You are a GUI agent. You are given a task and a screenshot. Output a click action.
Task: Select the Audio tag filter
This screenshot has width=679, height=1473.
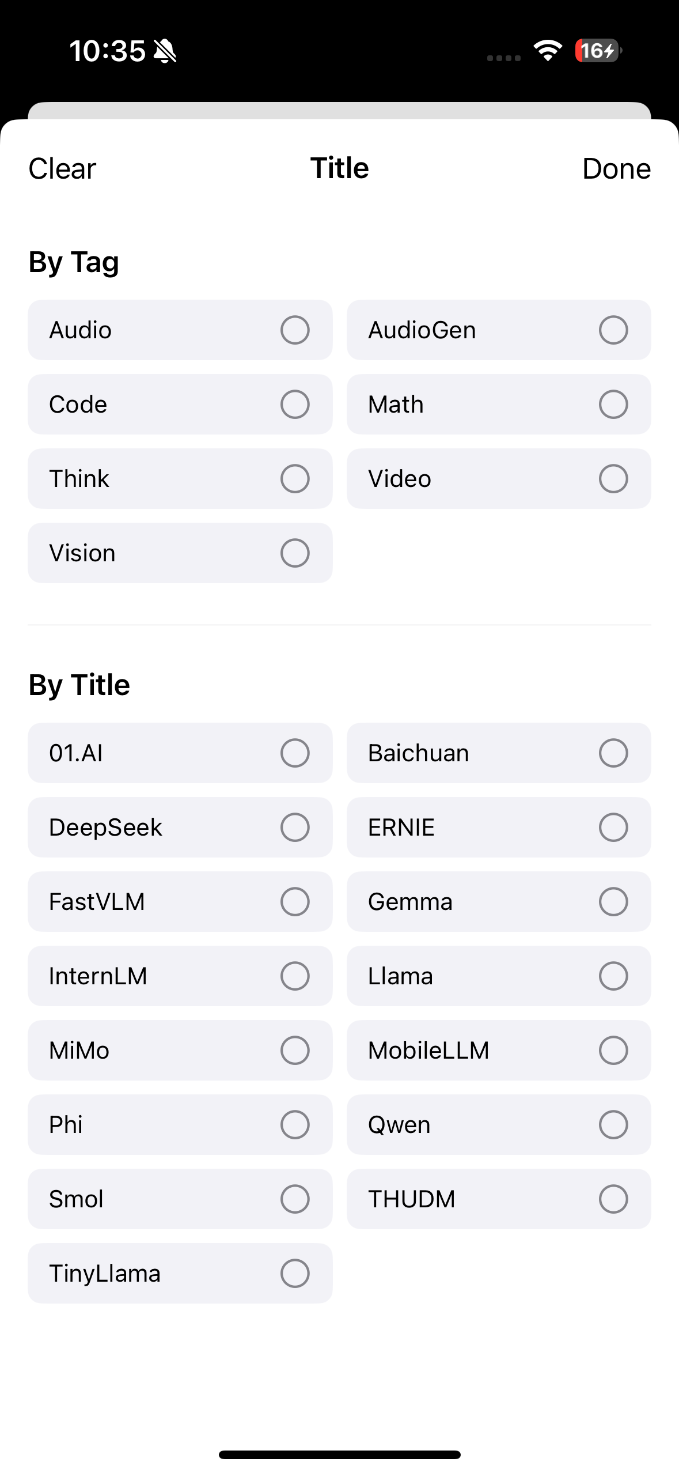180,330
